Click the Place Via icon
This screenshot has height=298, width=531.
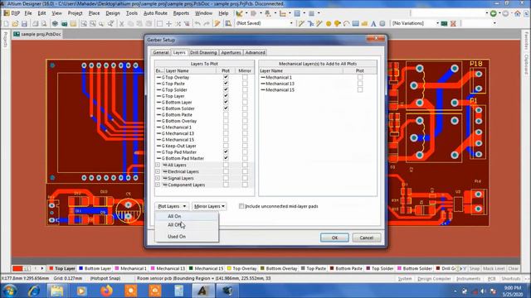pyautogui.click(x=338, y=24)
